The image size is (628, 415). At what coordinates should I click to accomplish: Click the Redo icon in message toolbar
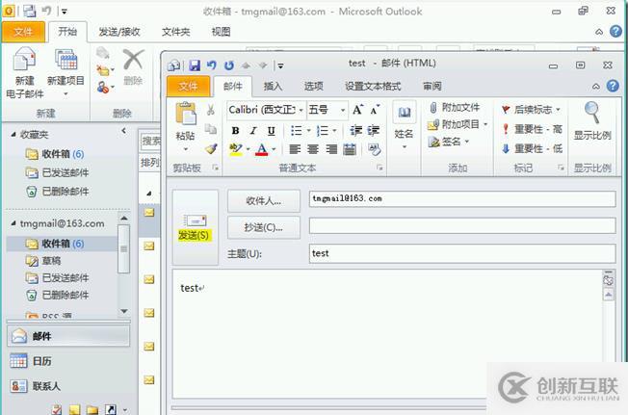(x=228, y=65)
